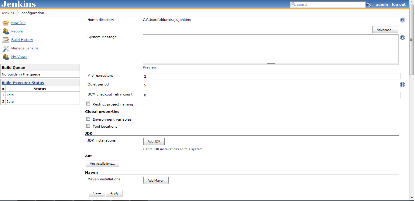The height and width of the screenshot is (201, 415).
Task: Click the vertical page scrollbar thumb
Action: (412, 39)
